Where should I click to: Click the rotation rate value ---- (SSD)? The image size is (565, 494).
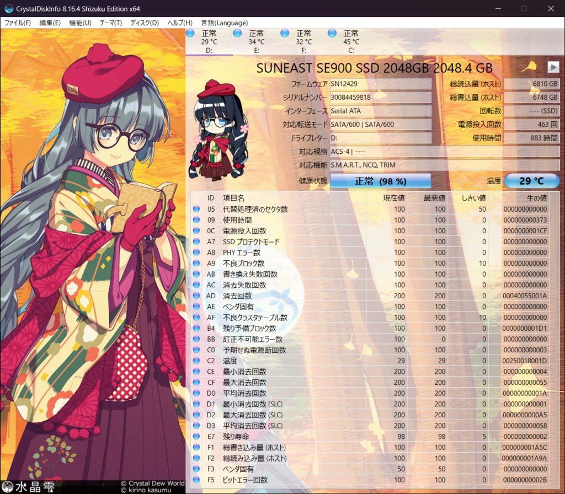tap(531, 111)
